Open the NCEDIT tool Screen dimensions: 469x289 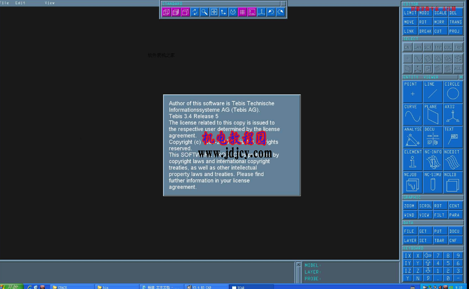[x=453, y=160]
